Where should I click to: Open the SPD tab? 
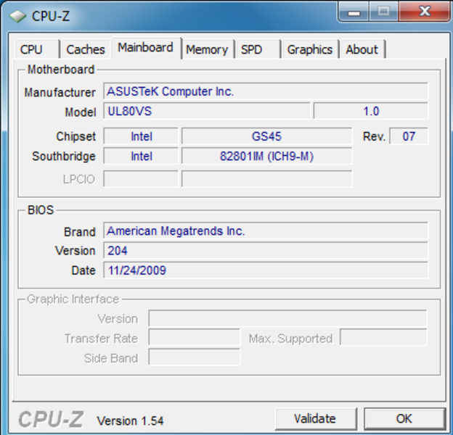(x=258, y=49)
